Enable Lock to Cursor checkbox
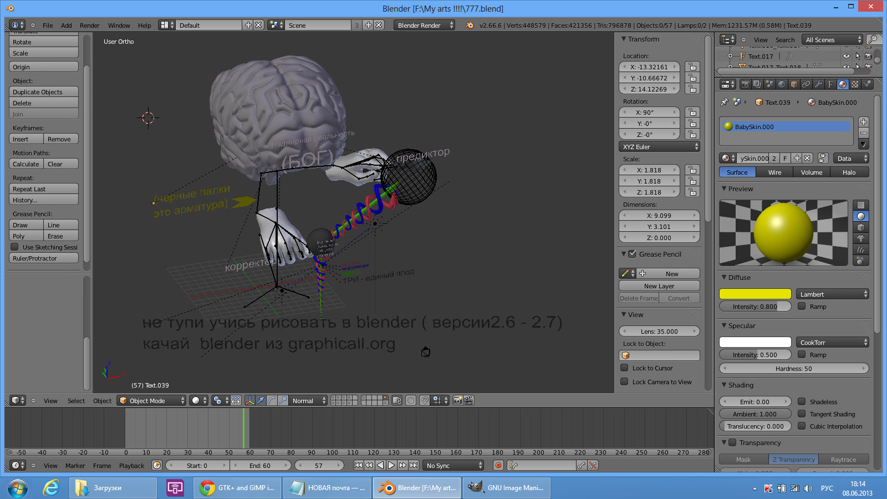This screenshot has height=499, width=887. 624,368
